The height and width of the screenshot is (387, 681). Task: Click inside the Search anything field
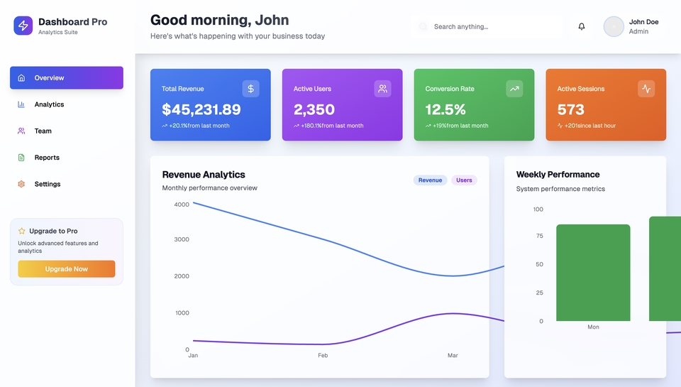489,26
